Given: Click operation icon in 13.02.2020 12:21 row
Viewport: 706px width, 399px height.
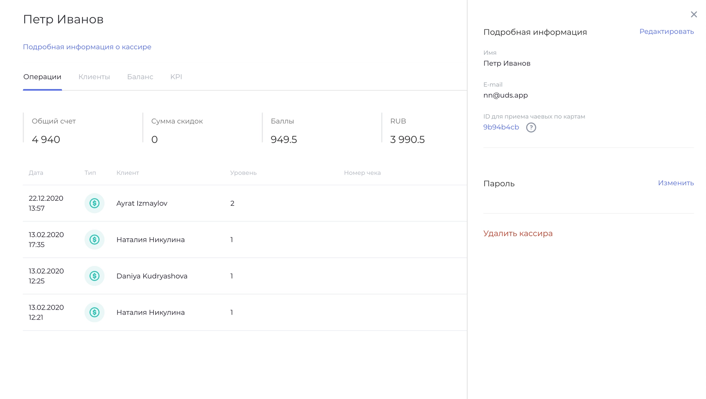Looking at the screenshot, I should pyautogui.click(x=94, y=312).
